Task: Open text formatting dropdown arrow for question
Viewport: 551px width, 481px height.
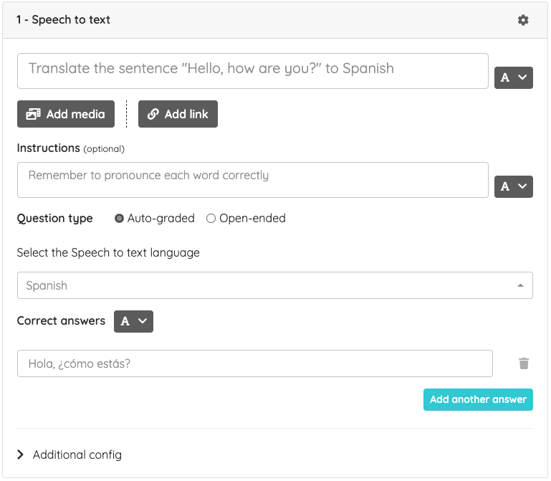Action: coord(522,77)
